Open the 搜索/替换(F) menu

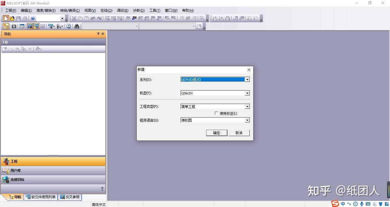pyautogui.click(x=46, y=10)
